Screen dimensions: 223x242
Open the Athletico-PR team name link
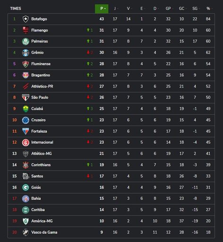[42, 86]
